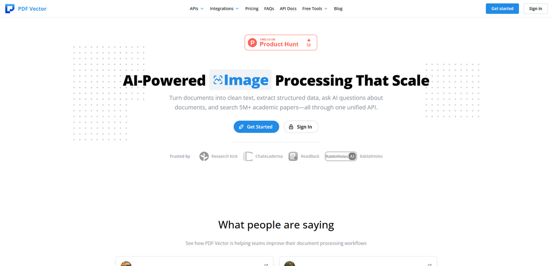Click the Research Kick logo icon

pyautogui.click(x=204, y=156)
